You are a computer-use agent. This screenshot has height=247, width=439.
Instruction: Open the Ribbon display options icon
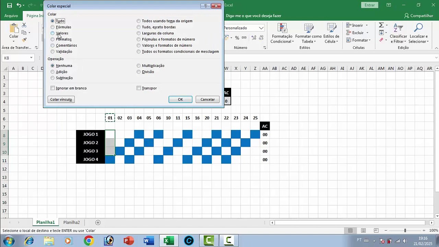389,5
